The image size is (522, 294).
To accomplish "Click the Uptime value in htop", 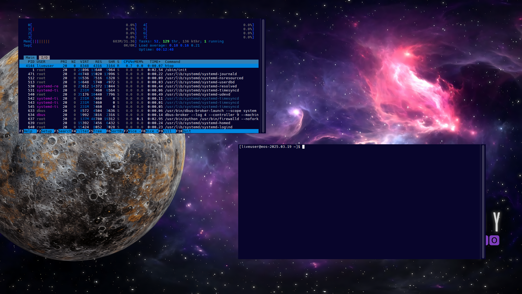I will point(165,50).
